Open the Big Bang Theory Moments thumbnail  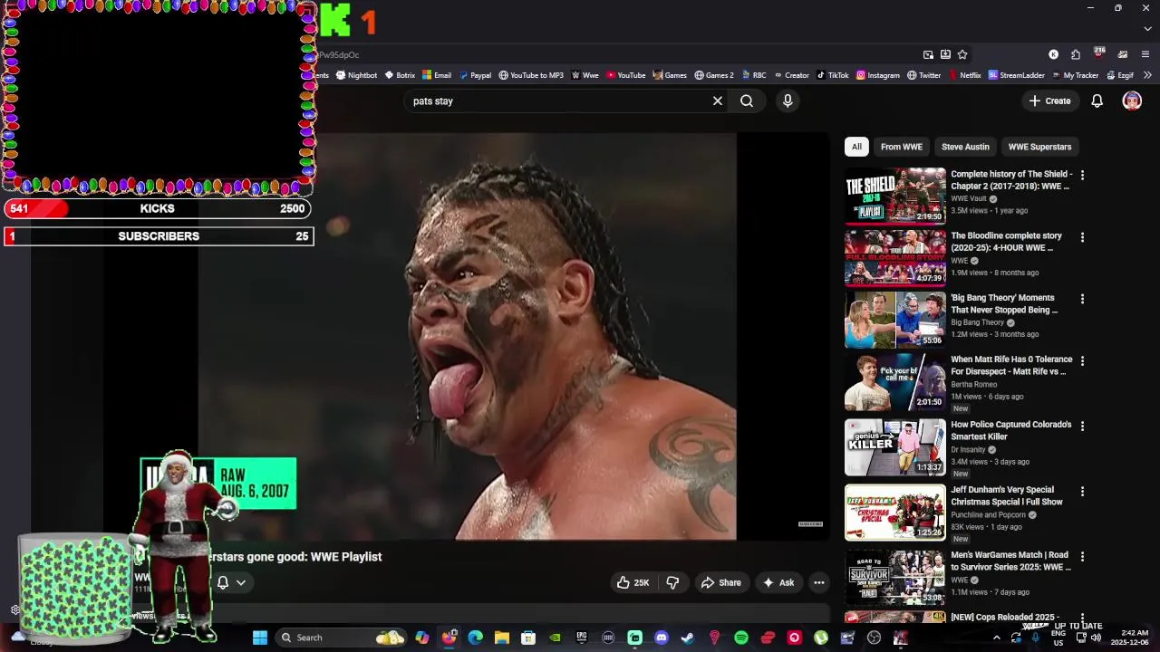[x=895, y=320]
